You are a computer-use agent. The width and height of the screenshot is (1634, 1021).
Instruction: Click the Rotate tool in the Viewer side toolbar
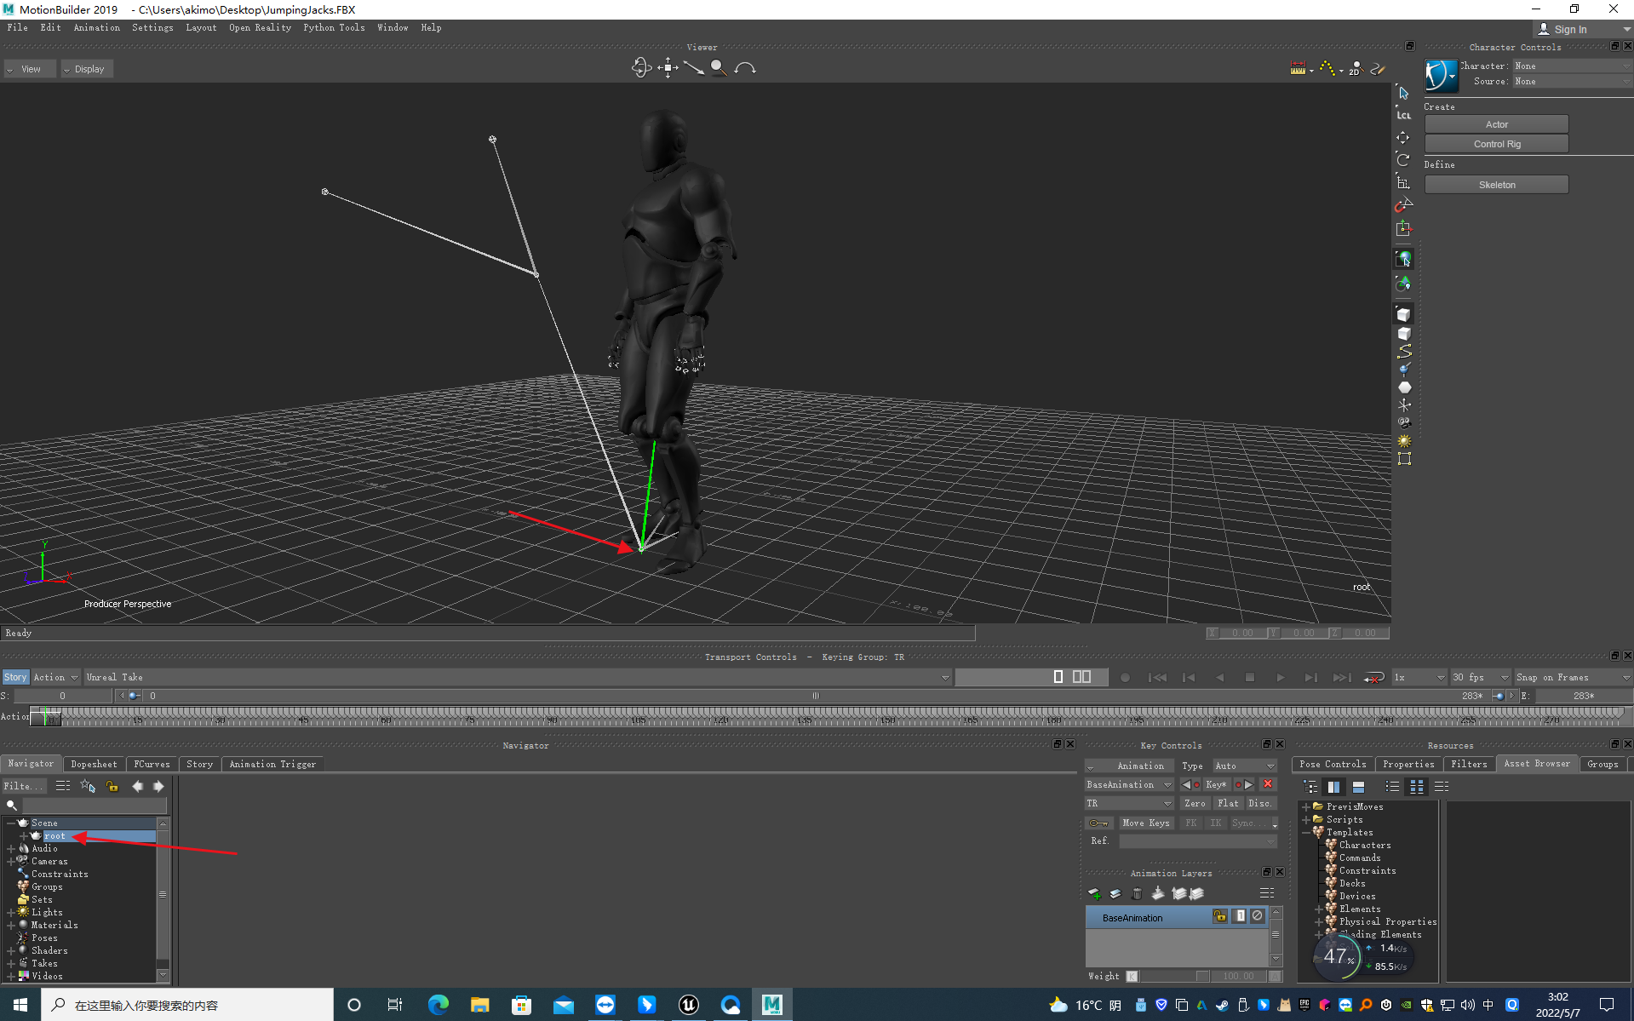click(1403, 160)
